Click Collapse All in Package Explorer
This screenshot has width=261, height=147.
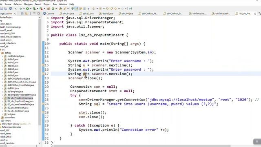(22, 13)
